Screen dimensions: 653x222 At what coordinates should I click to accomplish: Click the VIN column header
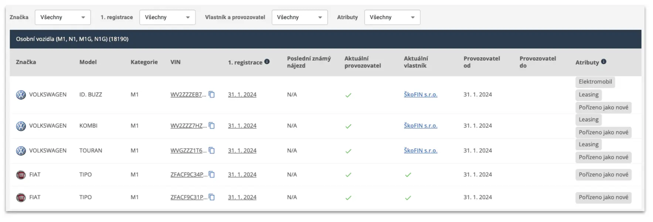(x=176, y=62)
